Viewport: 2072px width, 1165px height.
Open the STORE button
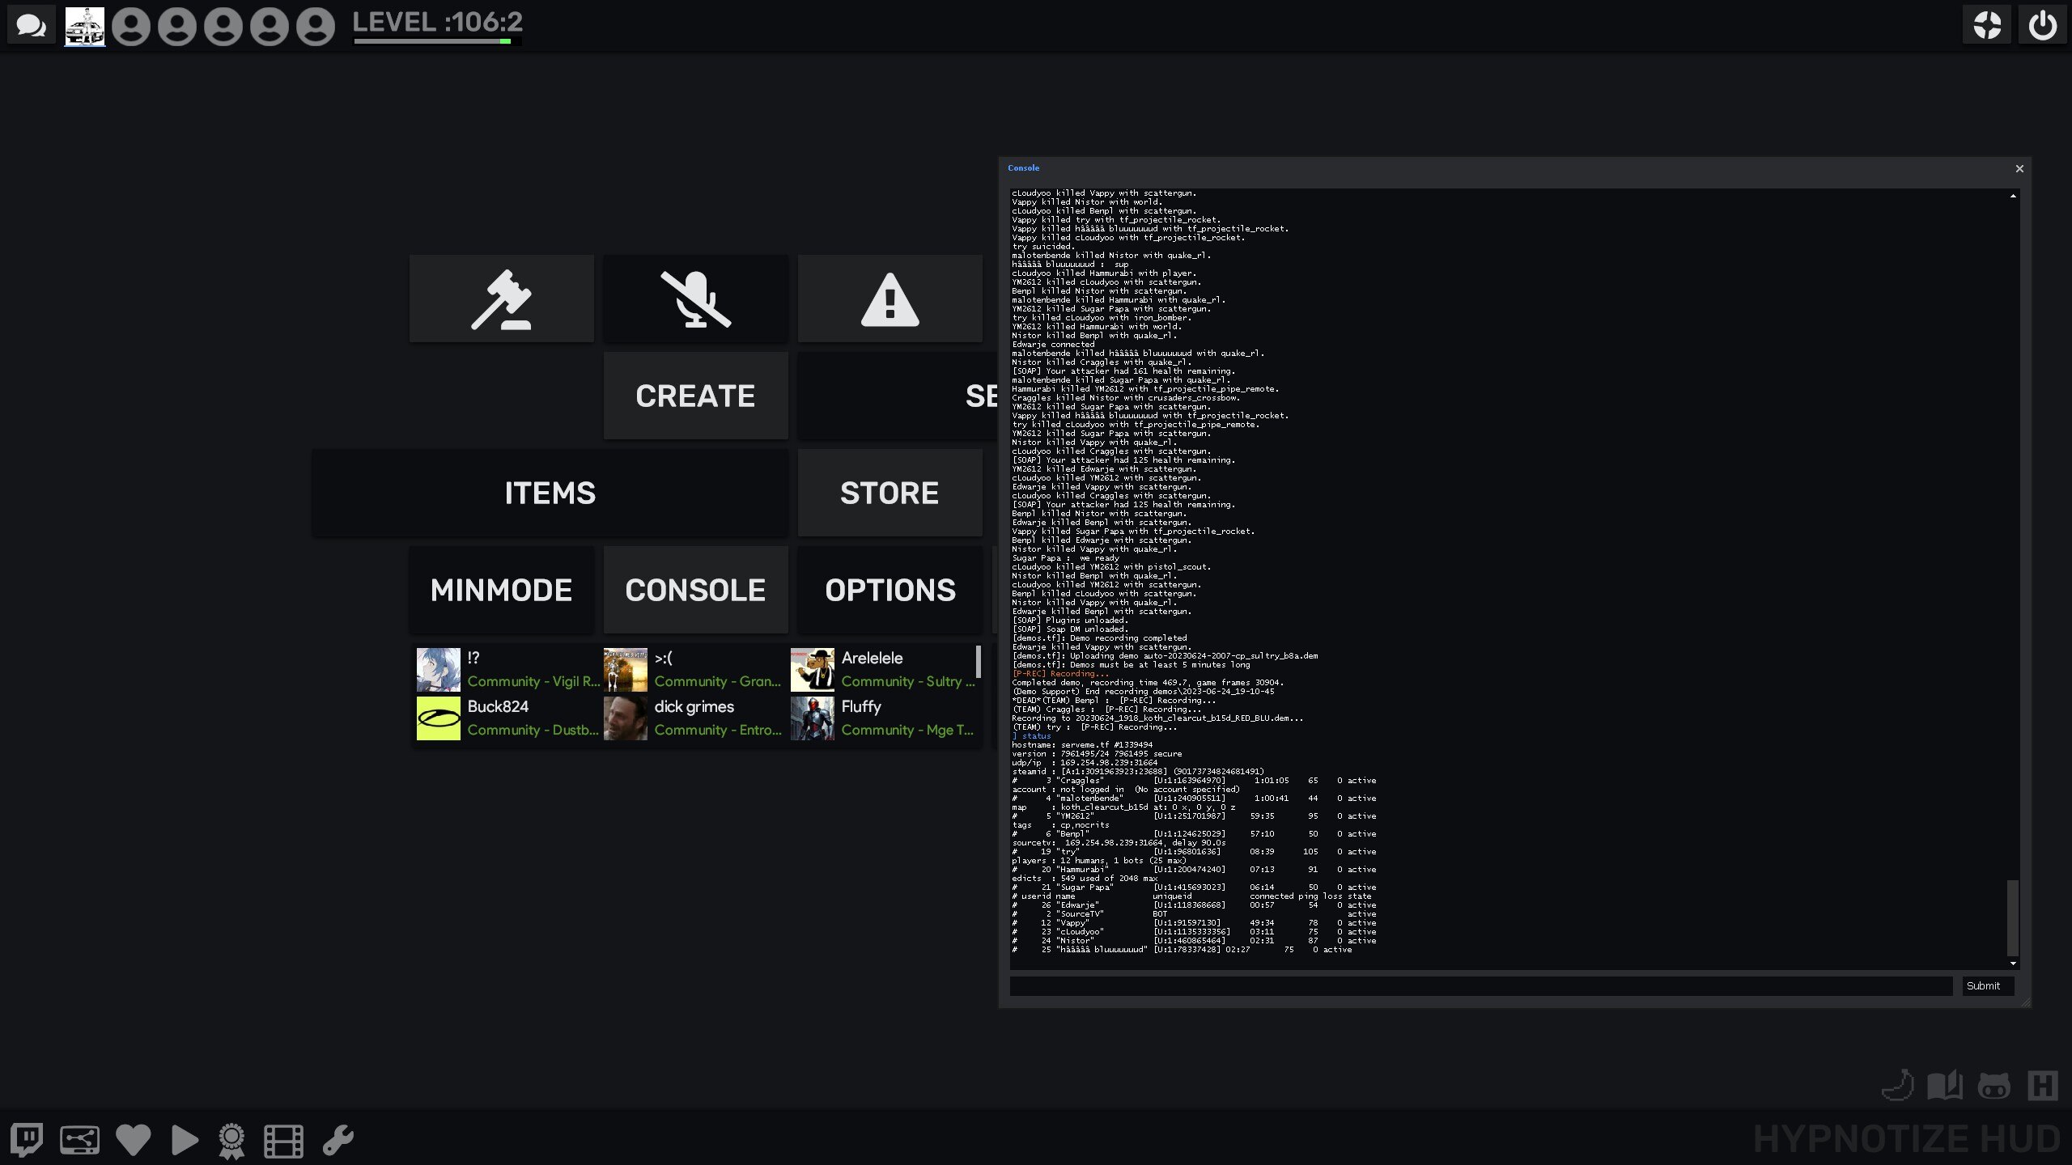pyautogui.click(x=890, y=493)
